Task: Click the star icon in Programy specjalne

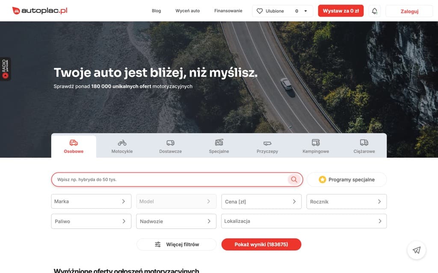Action: tap(323, 179)
